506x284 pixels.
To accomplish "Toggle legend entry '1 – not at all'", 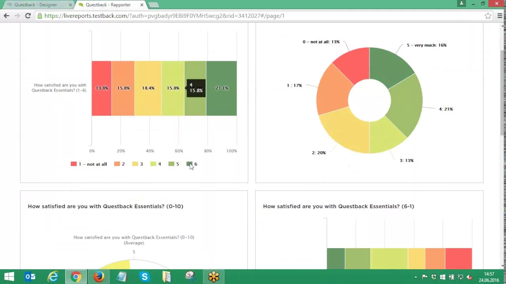I will (89, 164).
